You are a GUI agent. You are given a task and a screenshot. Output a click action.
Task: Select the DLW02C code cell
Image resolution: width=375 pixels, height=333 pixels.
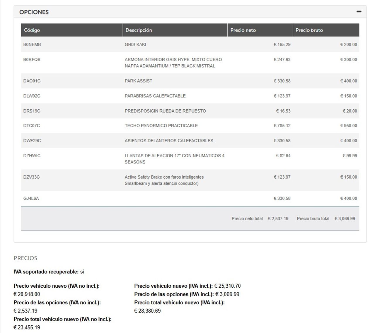[x=32, y=96]
